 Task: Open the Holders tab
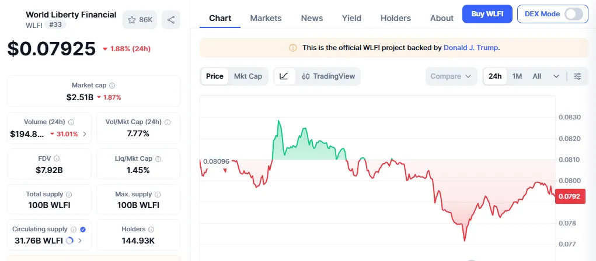pyautogui.click(x=396, y=18)
